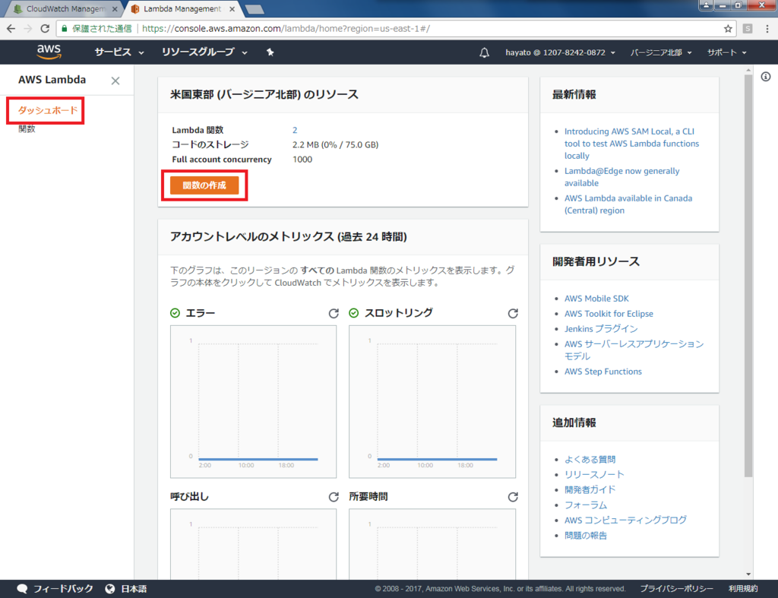Image resolution: width=778 pixels, height=598 pixels.
Task: Refresh the エラー metrics graph
Action: pyautogui.click(x=334, y=313)
